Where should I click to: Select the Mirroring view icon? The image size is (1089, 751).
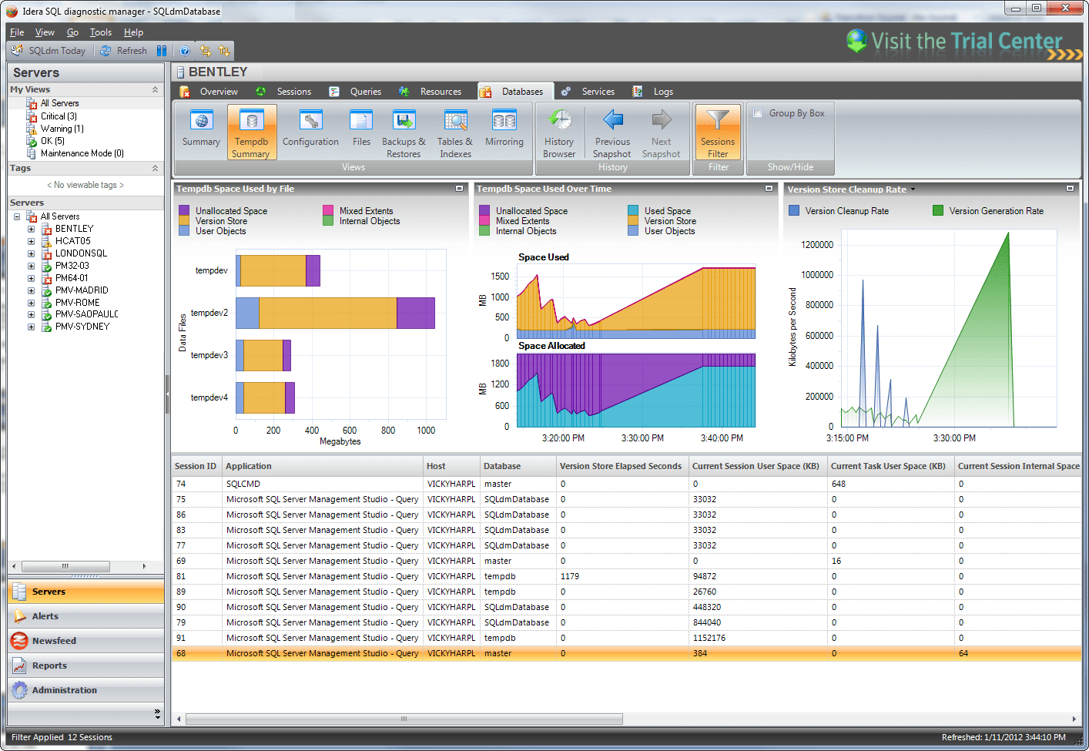coord(504,131)
